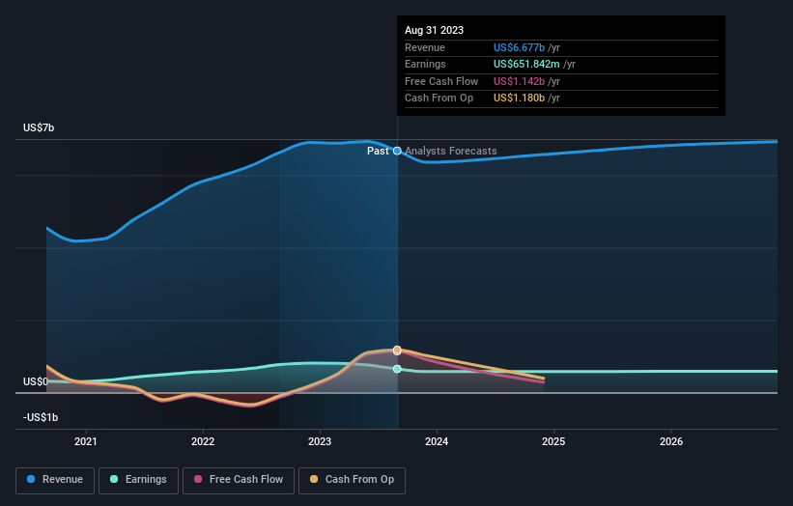Click the US$6.677b revenue value in tooltip
This screenshot has height=506, width=793.
click(519, 47)
